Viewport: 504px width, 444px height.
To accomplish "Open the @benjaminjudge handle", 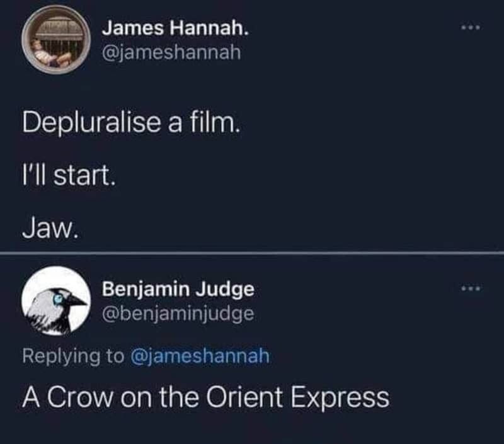I will point(178,313).
